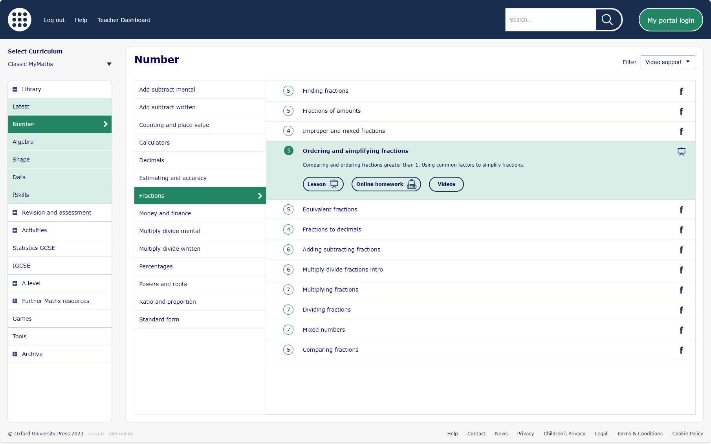Click the f icon on Improper and mixed fractions row
The height and width of the screenshot is (444, 711).
tap(681, 131)
